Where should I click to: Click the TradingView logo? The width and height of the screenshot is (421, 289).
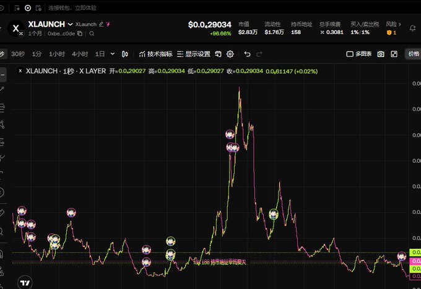tap(25, 283)
